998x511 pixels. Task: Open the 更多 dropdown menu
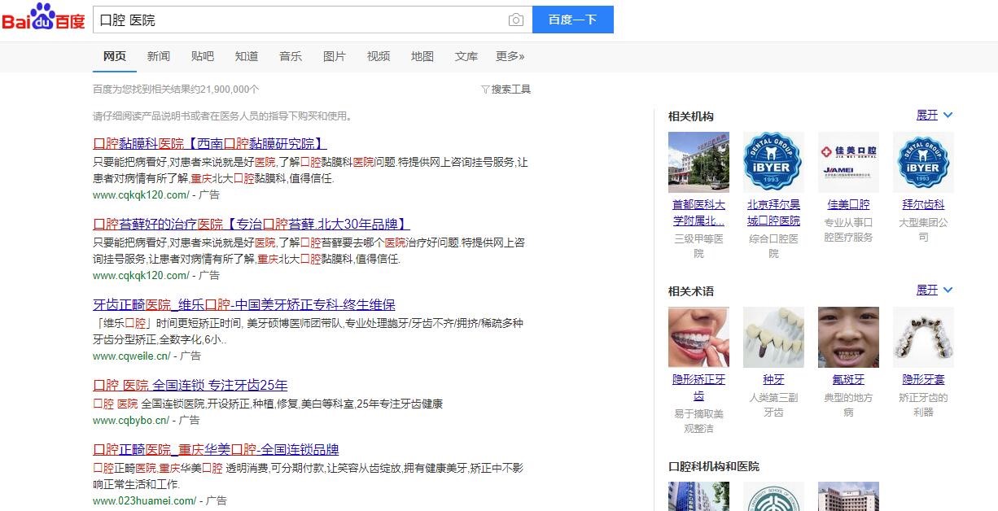tap(510, 56)
